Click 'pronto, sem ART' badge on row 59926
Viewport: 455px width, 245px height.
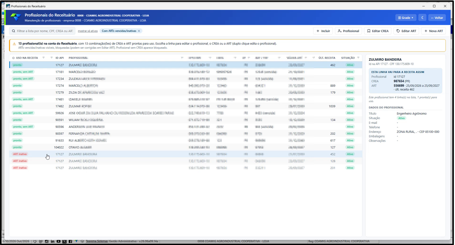coord(23,113)
